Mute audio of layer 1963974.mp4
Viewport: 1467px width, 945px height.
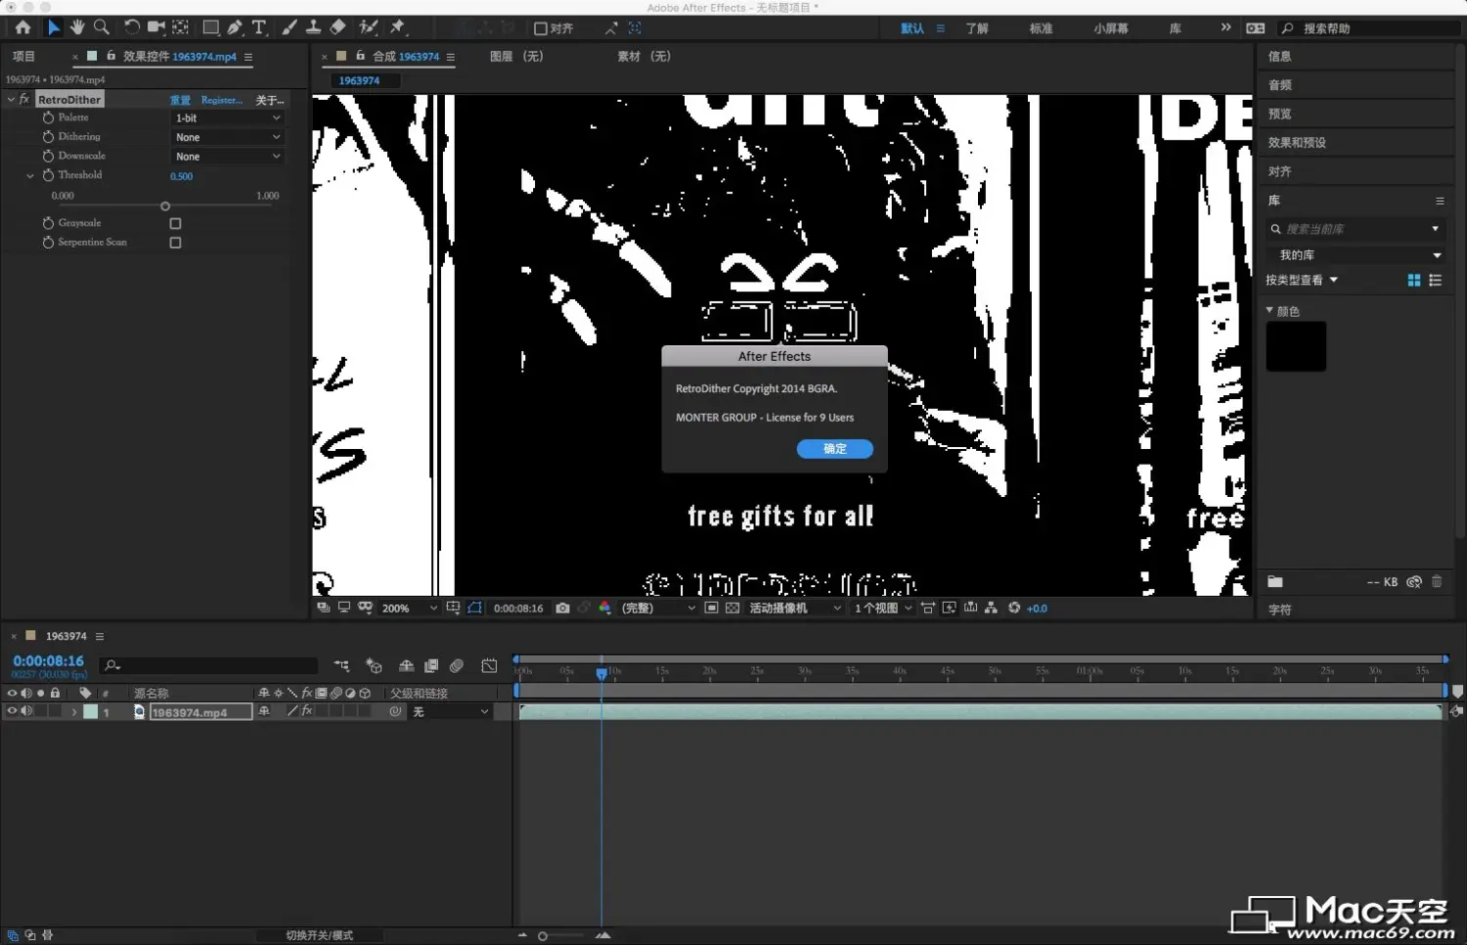(x=26, y=712)
